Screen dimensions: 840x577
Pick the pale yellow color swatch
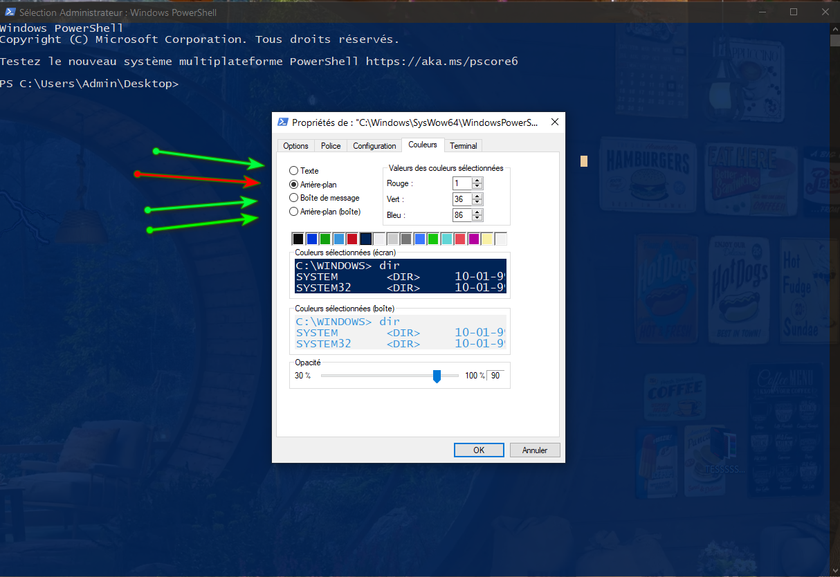pos(487,239)
